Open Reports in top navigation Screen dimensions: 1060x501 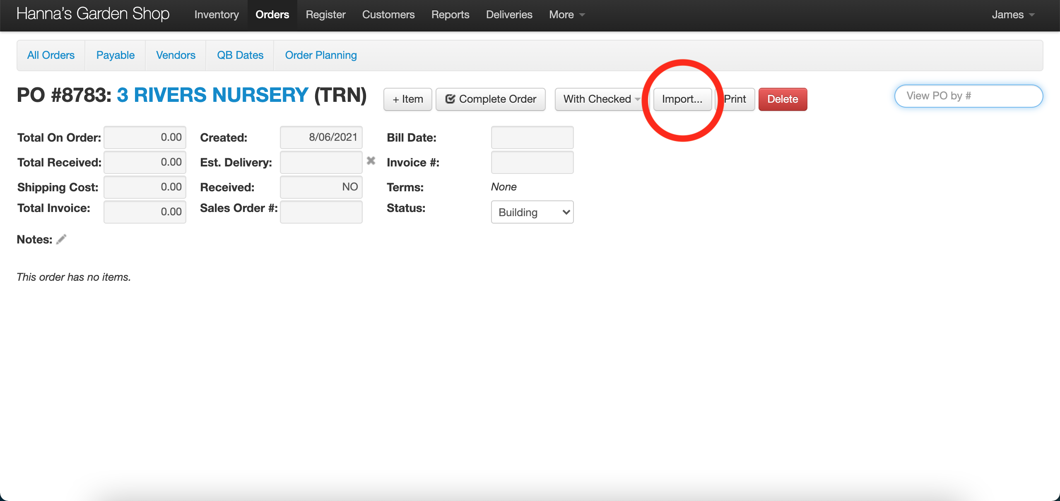[x=450, y=15]
